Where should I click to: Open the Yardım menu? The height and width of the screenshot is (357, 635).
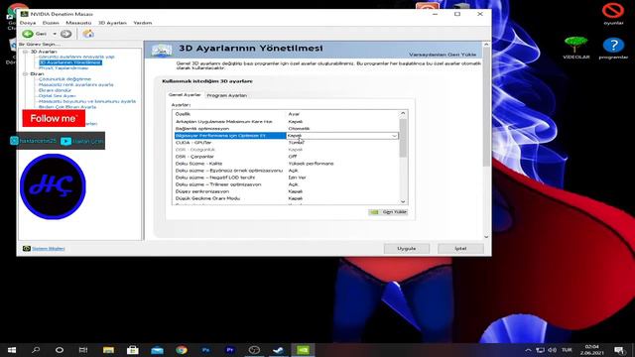pos(143,23)
